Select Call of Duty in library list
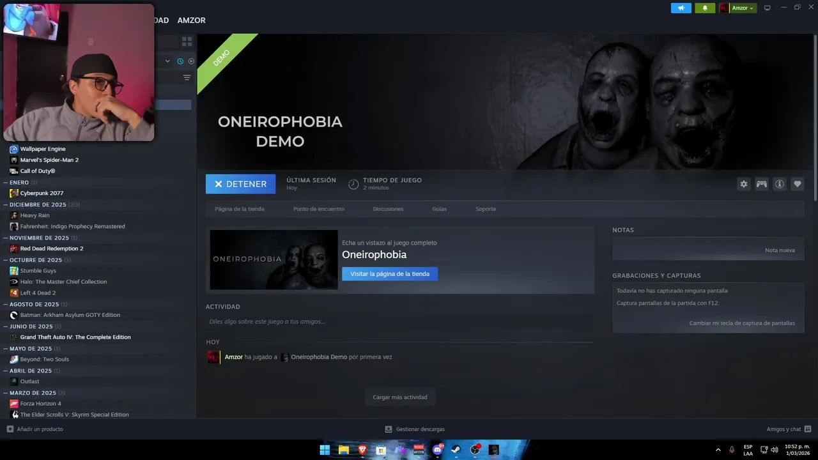Image resolution: width=818 pixels, height=460 pixels. (38, 171)
